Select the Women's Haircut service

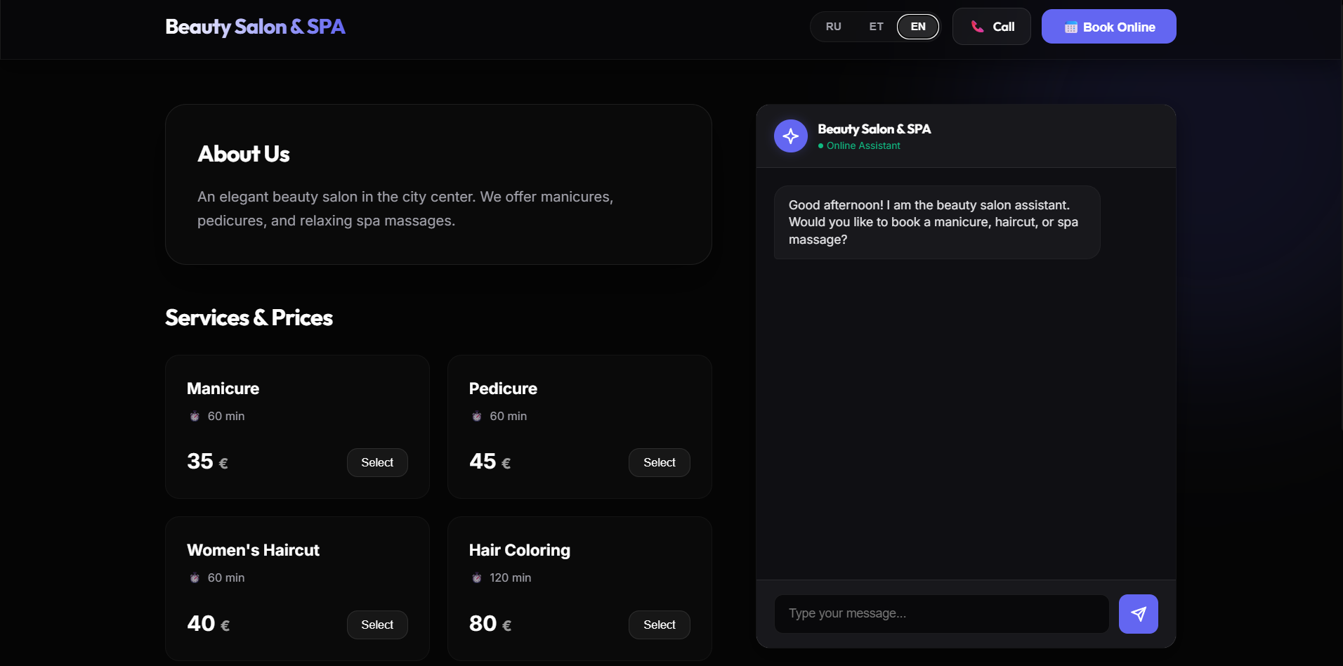[377, 625]
